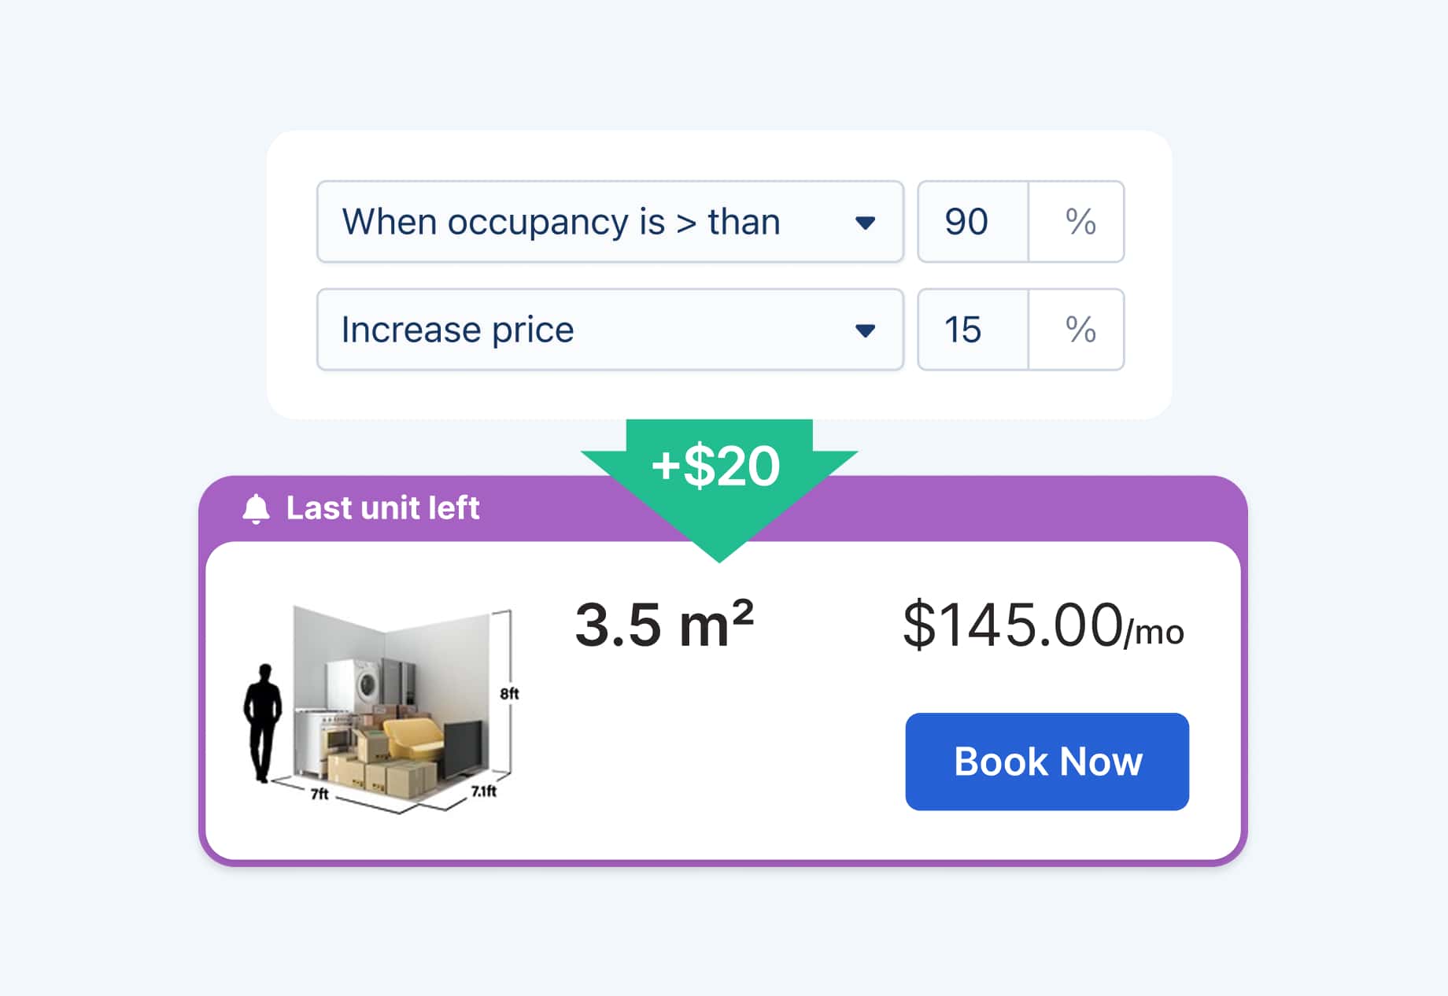The width and height of the screenshot is (1448, 996).
Task: Open the 'Increase price' action dropdown
Action: 610,330
